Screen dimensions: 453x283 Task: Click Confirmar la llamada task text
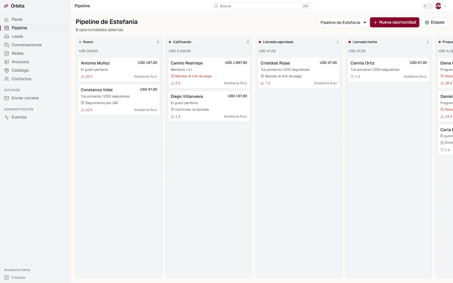click(192, 110)
